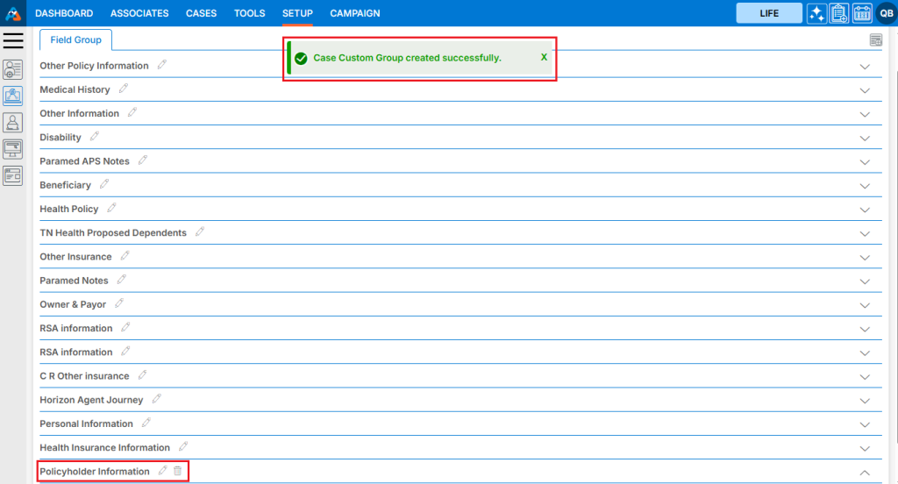Go to the DASHBOARD menu
The image size is (898, 484).
point(64,13)
